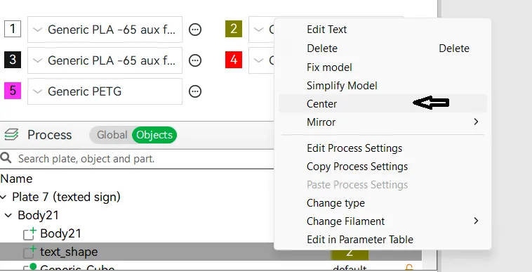The height and width of the screenshot is (272, 532).
Task: Open the Mirror submenu
Action: pyautogui.click(x=383, y=122)
